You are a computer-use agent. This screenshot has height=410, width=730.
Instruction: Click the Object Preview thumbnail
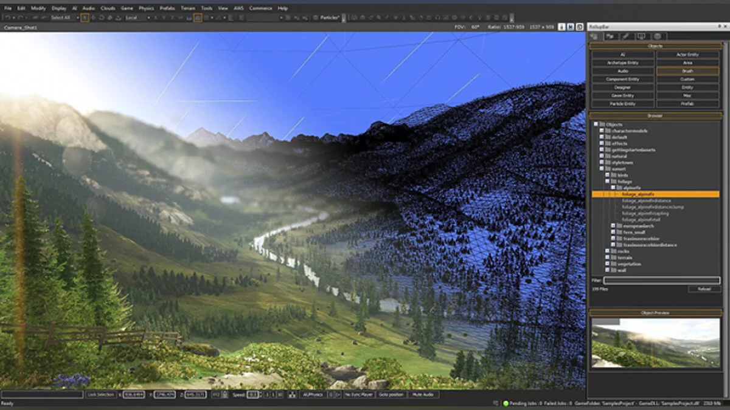(x=655, y=343)
